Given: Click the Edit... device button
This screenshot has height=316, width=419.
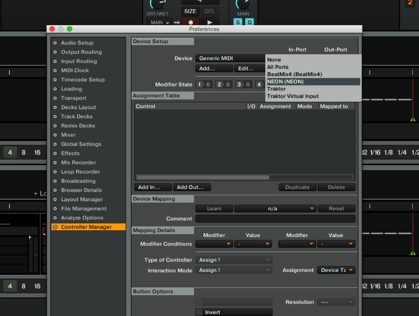Looking at the screenshot, I should (x=249, y=69).
